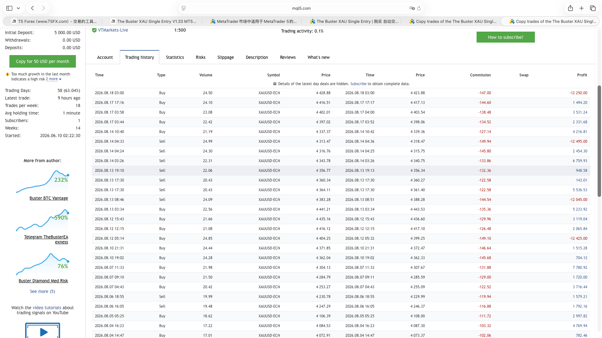
Task: Play the YouTube tutorial video icon
Action: (x=43, y=331)
